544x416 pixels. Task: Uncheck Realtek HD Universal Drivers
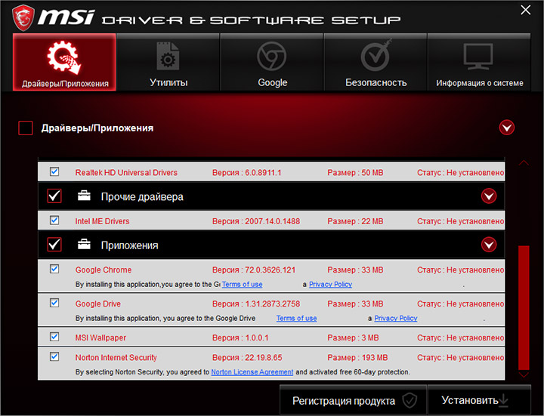(54, 171)
